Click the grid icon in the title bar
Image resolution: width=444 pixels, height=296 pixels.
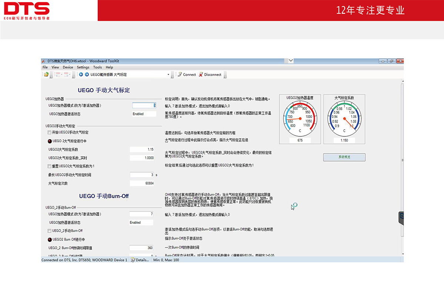286,61
